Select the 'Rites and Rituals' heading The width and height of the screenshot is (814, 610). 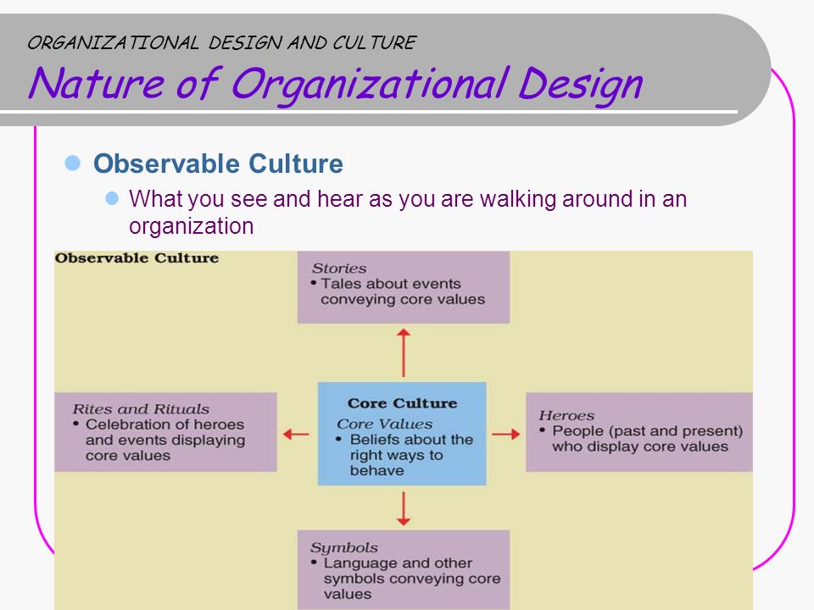tap(141, 408)
